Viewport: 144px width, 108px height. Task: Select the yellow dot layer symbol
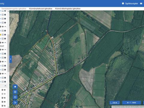pyautogui.click(x=0, y=35)
